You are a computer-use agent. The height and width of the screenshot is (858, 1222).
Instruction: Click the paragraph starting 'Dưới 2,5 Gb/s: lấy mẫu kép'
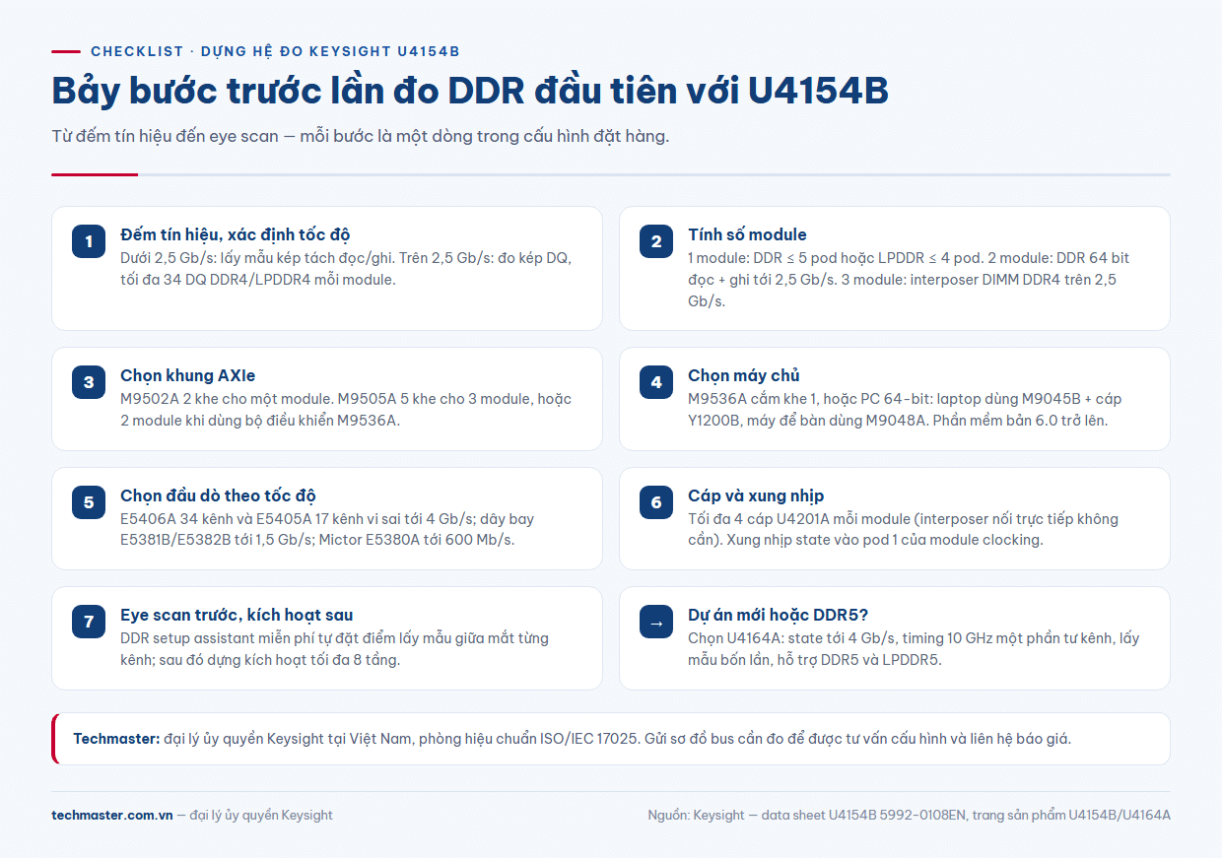(347, 268)
